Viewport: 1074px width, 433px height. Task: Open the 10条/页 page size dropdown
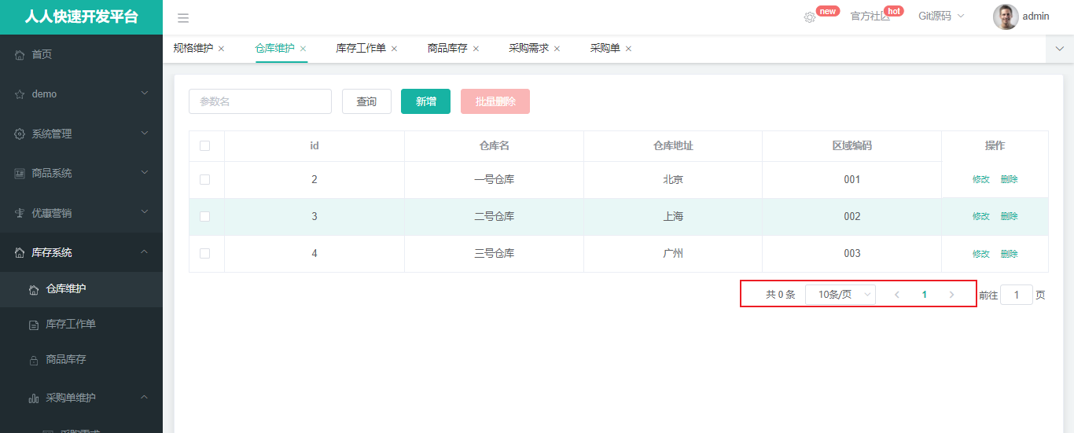[x=840, y=295]
